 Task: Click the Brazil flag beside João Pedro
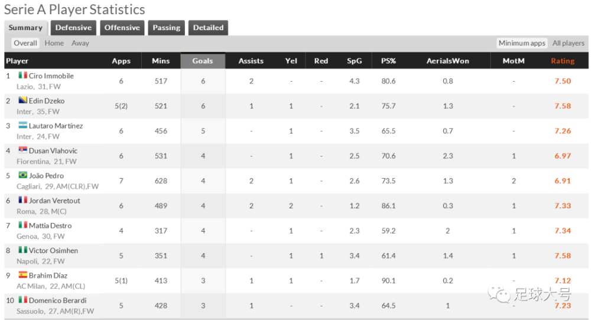click(x=22, y=174)
